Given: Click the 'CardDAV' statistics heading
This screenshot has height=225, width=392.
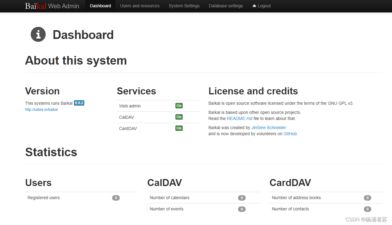Looking at the screenshot, I should click(x=290, y=183).
